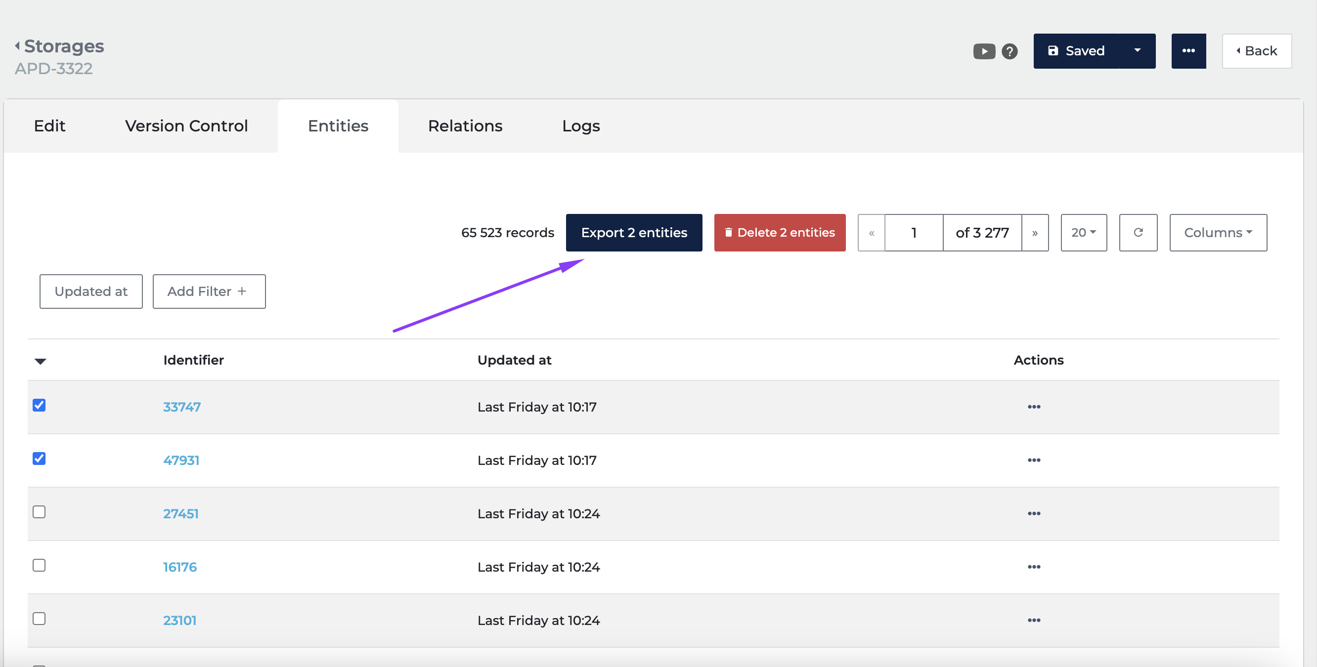This screenshot has width=1317, height=667.
Task: Open entity link 47931
Action: (x=181, y=460)
